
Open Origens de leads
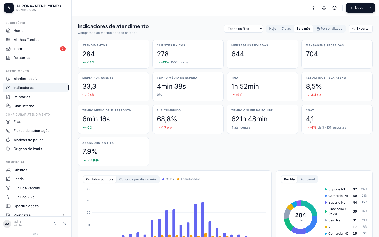click(x=36, y=149)
